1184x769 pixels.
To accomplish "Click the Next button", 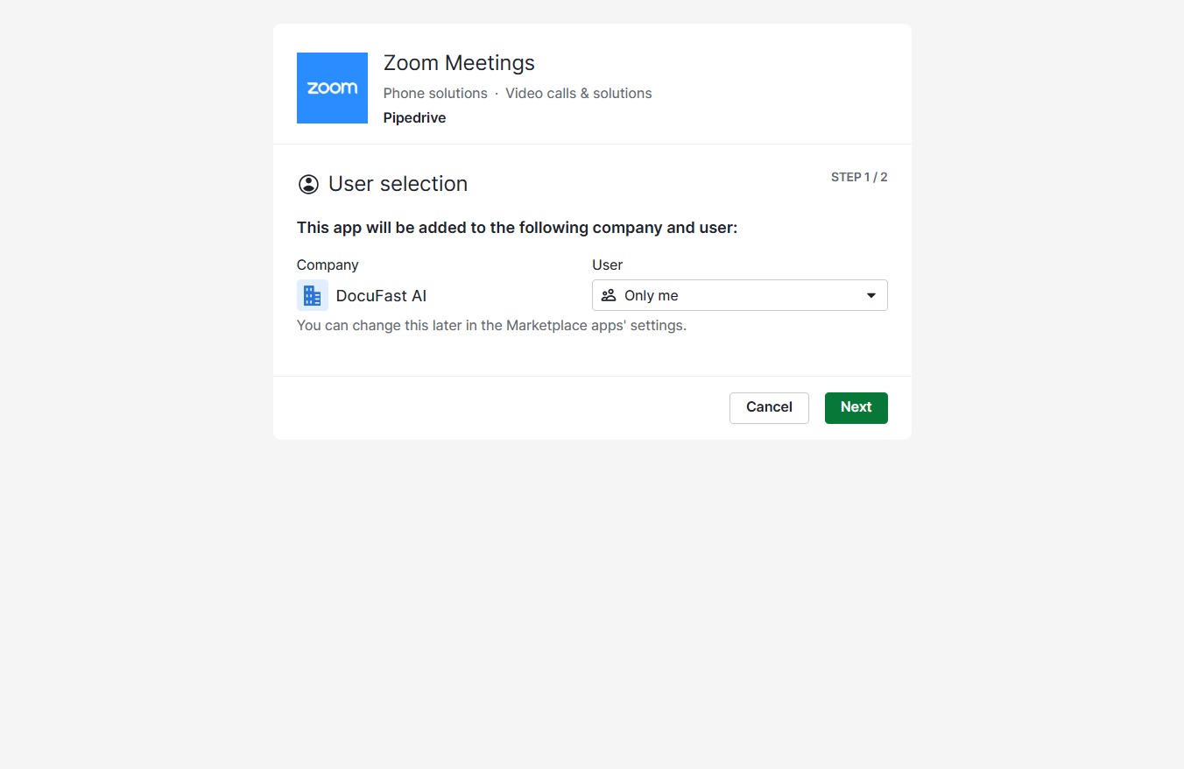I will pyautogui.click(x=856, y=407).
